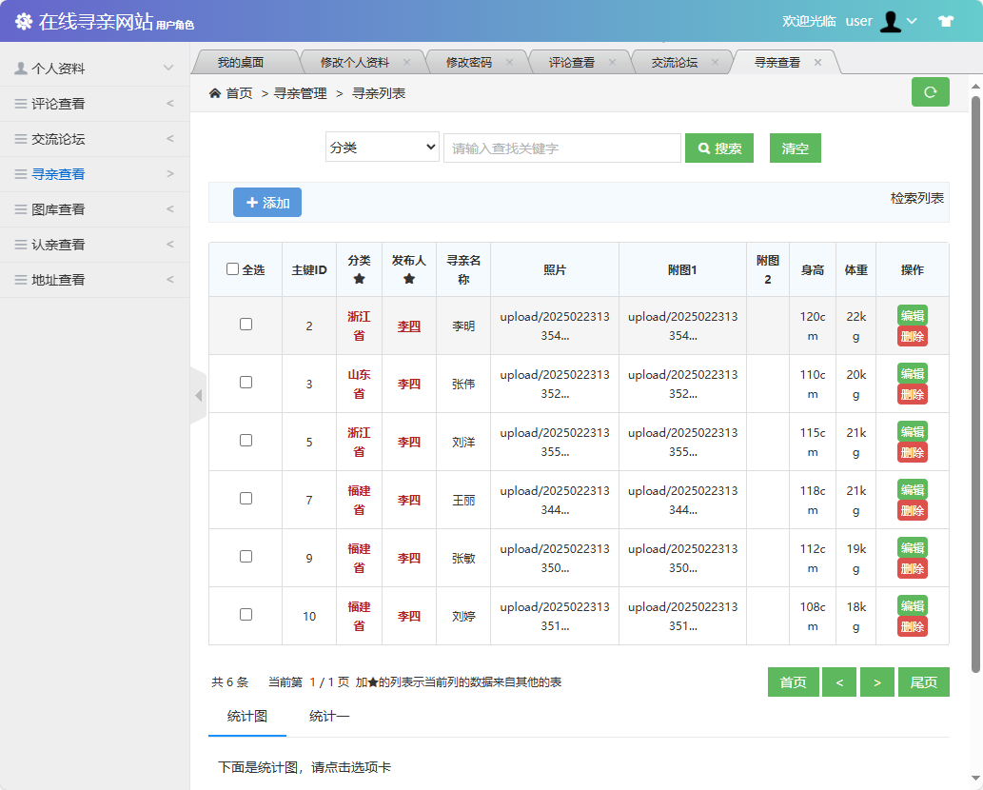Check the row checkbox for 刘婷
This screenshot has width=983, height=790.
pyautogui.click(x=245, y=616)
